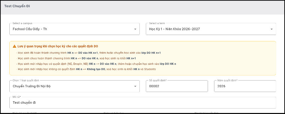Click the line containing Không tạo DO

(x=86, y=69)
